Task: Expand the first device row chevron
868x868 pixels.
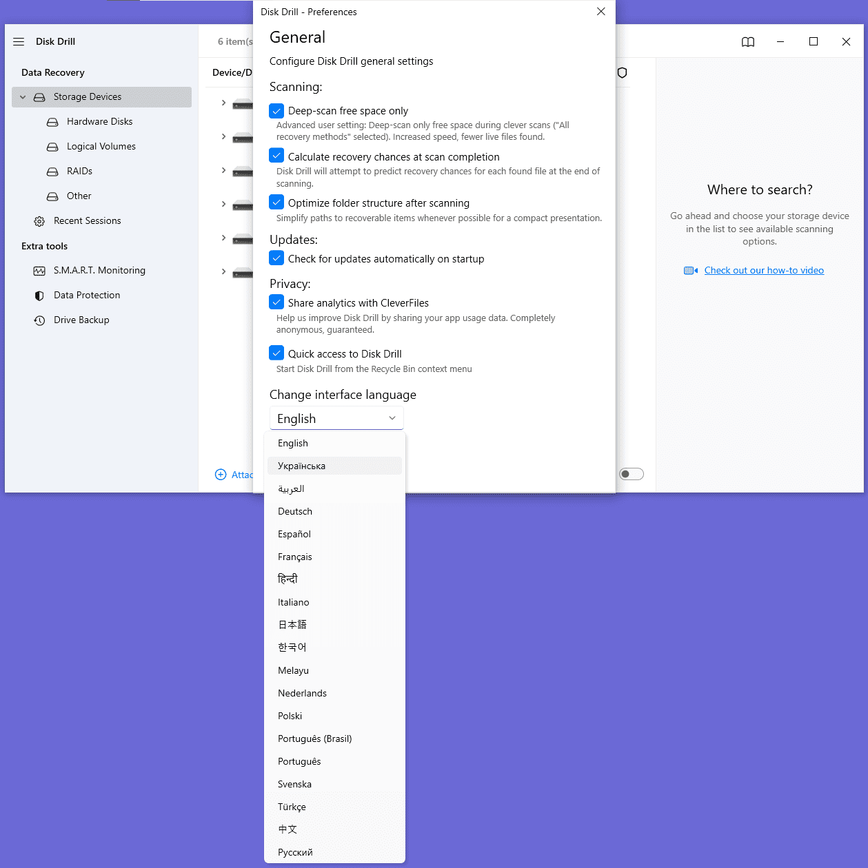Action: (x=223, y=103)
